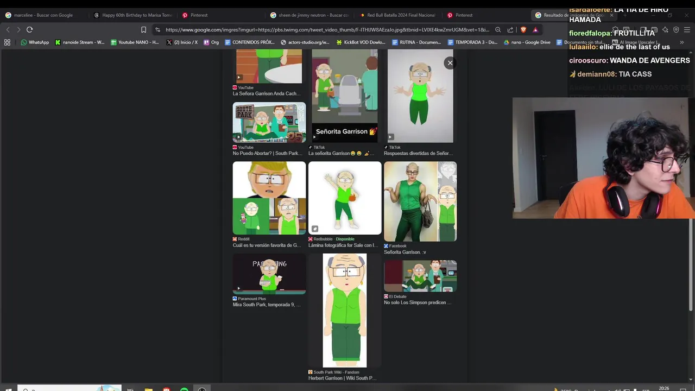The image size is (695, 391).
Task: Open the apps grid in bookmarks bar
Action: [7, 42]
